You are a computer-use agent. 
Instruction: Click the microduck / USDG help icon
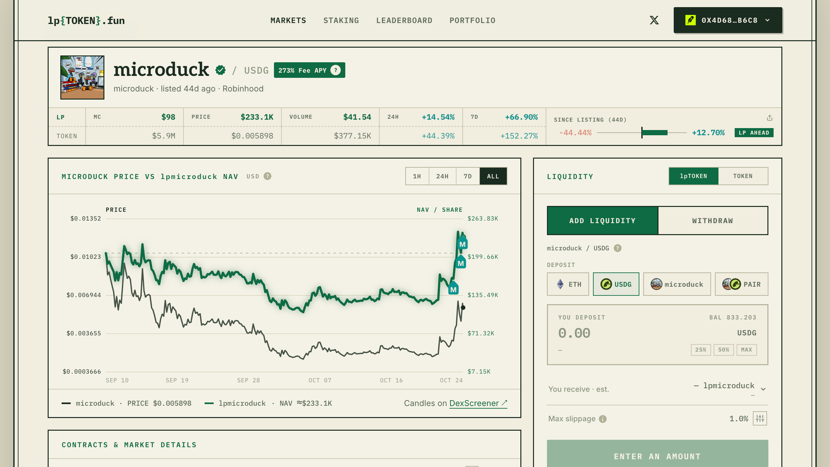click(618, 248)
